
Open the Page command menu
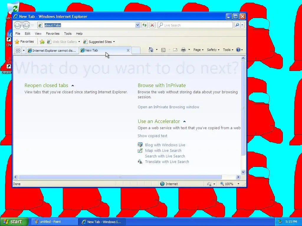click(x=198, y=50)
